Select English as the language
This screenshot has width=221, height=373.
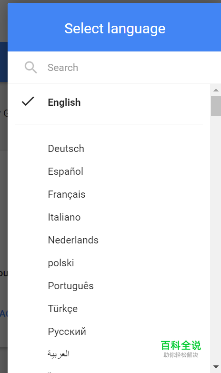[x=109, y=102]
